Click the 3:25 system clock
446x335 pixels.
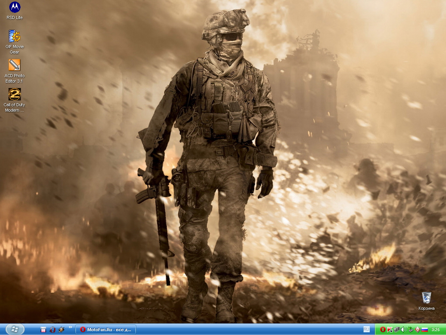point(436,330)
